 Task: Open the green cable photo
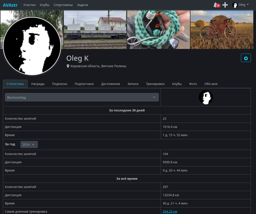[158, 30]
